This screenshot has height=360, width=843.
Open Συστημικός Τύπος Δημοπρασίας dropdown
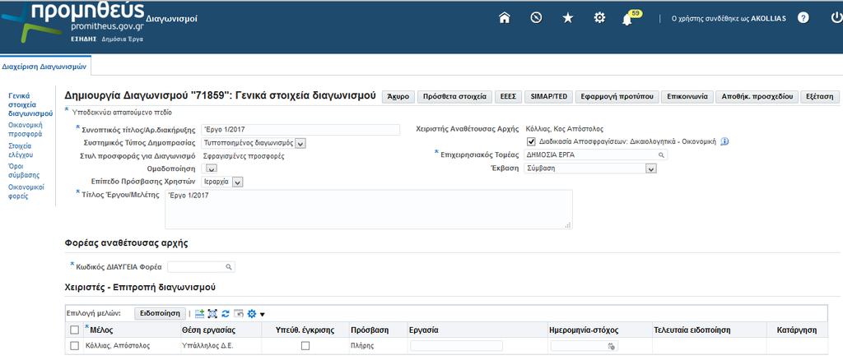pos(300,143)
